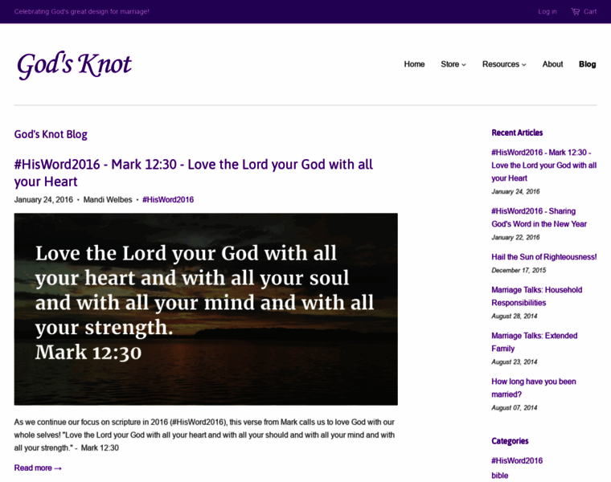Open How long have you been married article
This screenshot has width=611, height=482.
pyautogui.click(x=534, y=388)
